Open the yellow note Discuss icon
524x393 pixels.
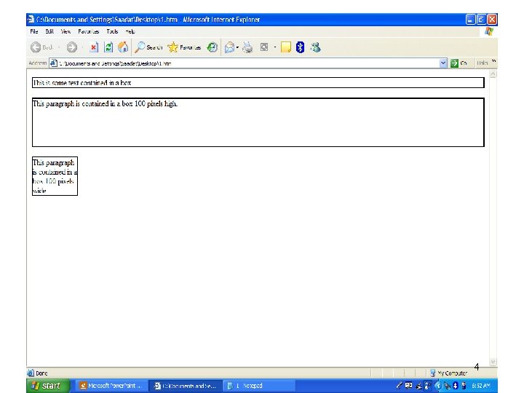(x=286, y=47)
